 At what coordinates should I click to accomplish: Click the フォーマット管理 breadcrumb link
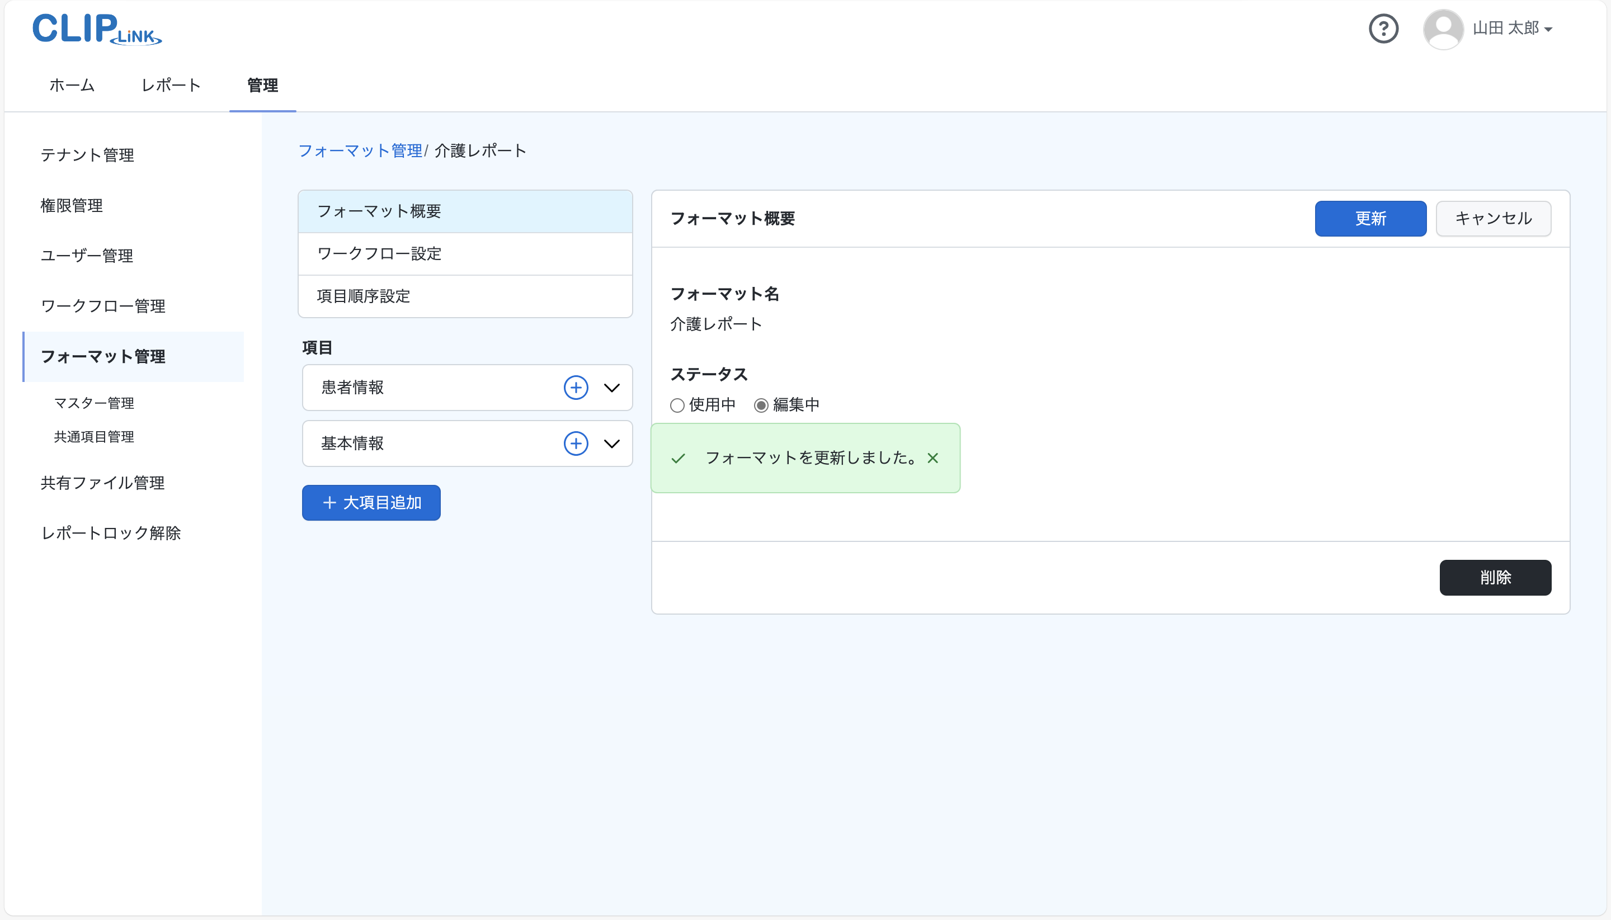pos(360,150)
